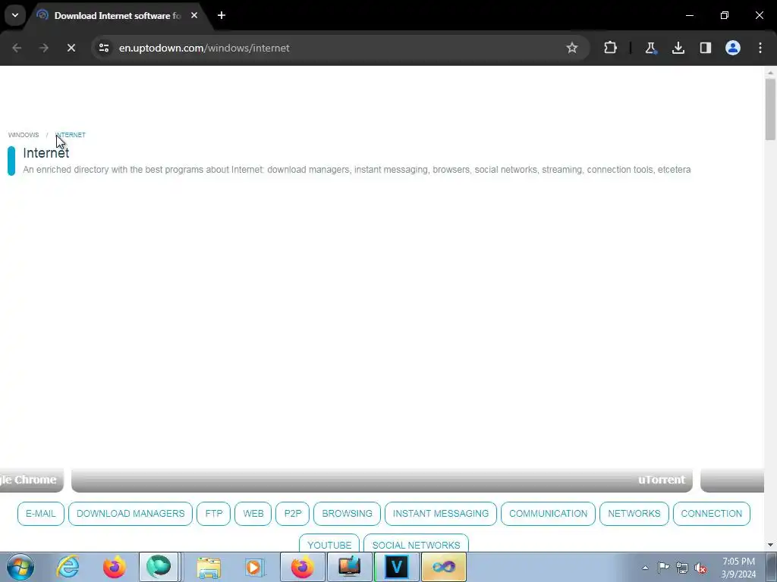Select the P2P category tag
Screen dimensions: 777x582
point(292,514)
